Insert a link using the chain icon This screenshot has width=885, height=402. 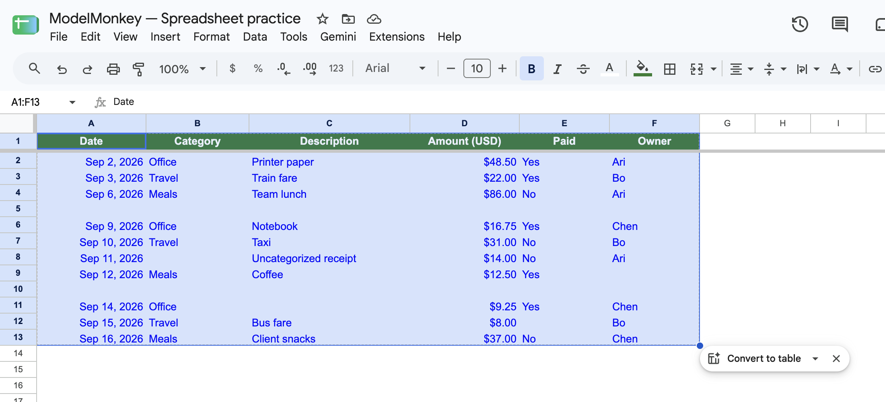pyautogui.click(x=875, y=69)
